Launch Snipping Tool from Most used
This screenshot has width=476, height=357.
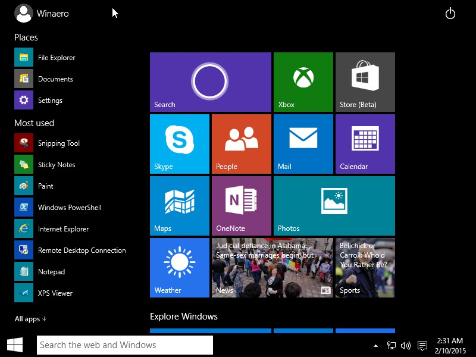tap(24, 143)
